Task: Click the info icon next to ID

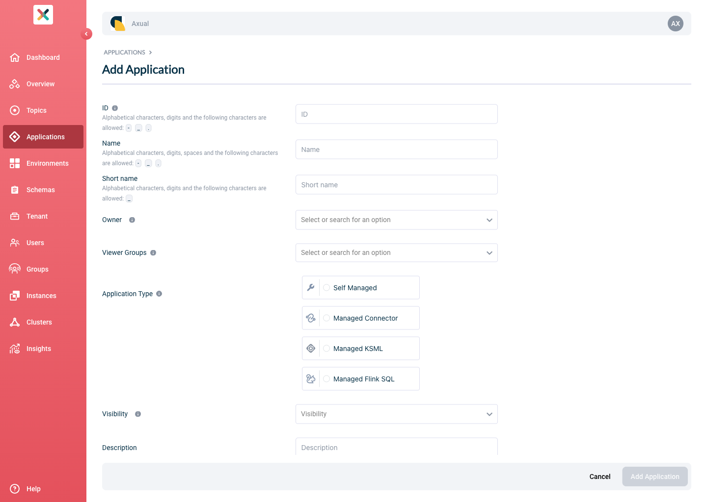Action: point(115,108)
